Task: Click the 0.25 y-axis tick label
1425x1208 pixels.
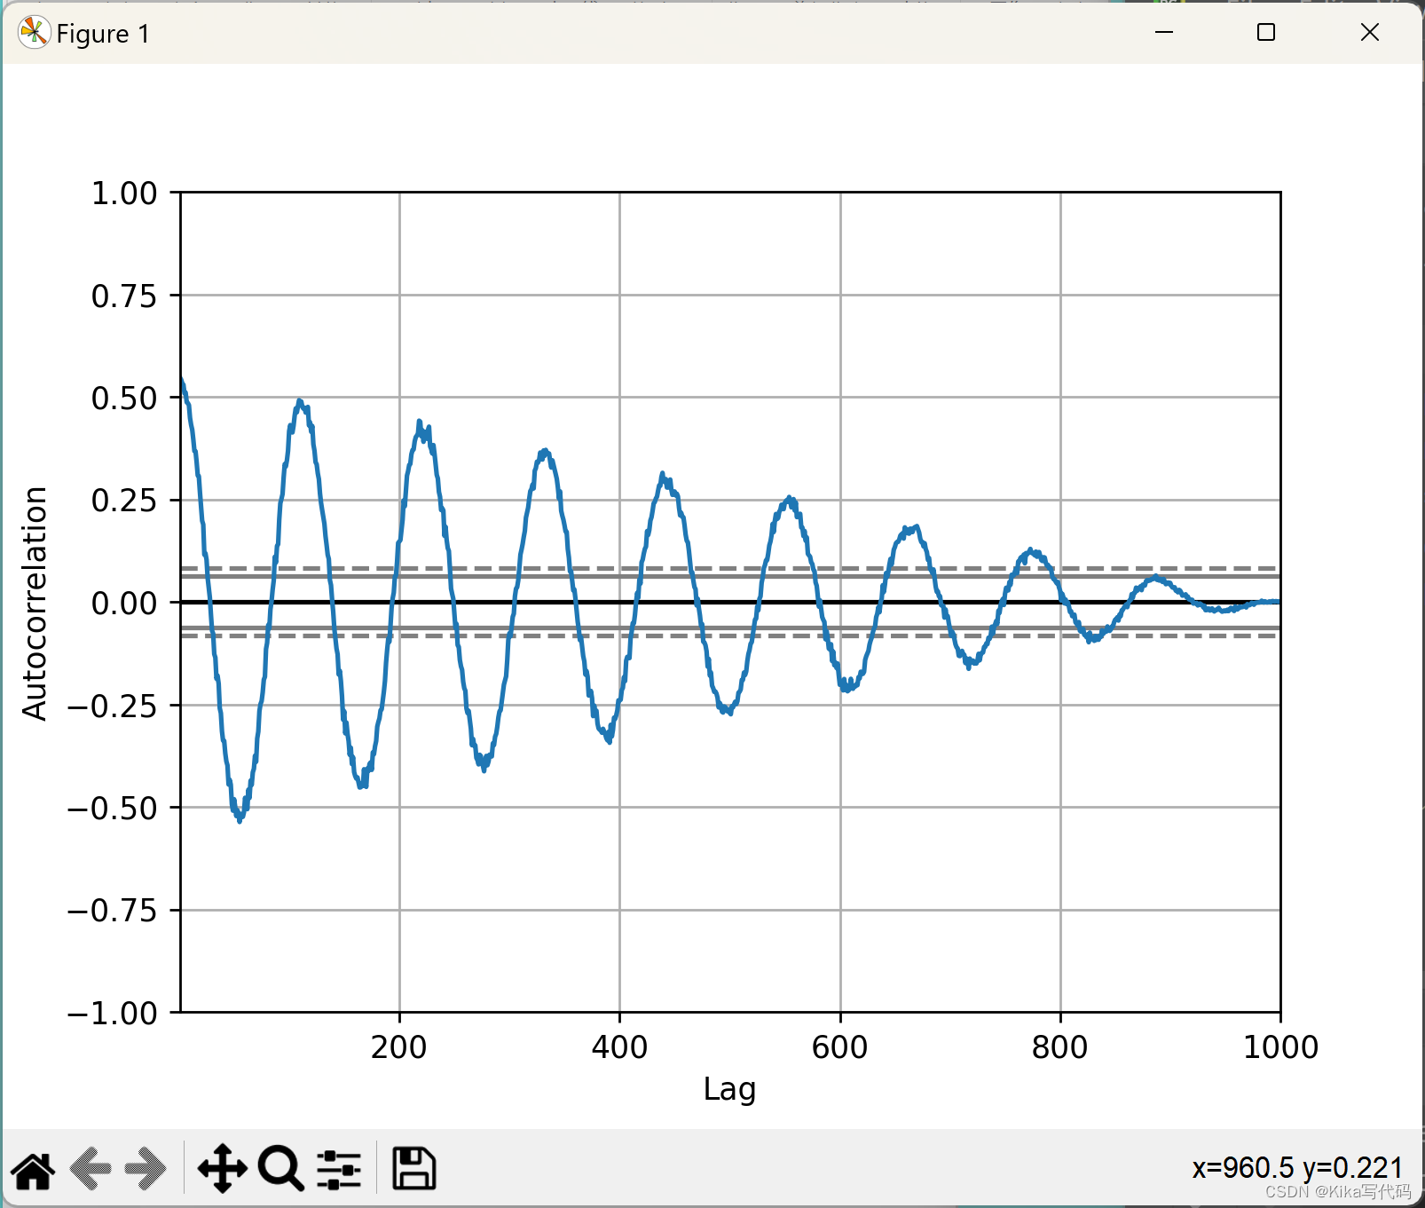Action: [x=124, y=501]
